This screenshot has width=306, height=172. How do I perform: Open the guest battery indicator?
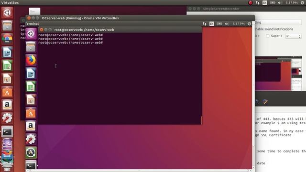219,24
